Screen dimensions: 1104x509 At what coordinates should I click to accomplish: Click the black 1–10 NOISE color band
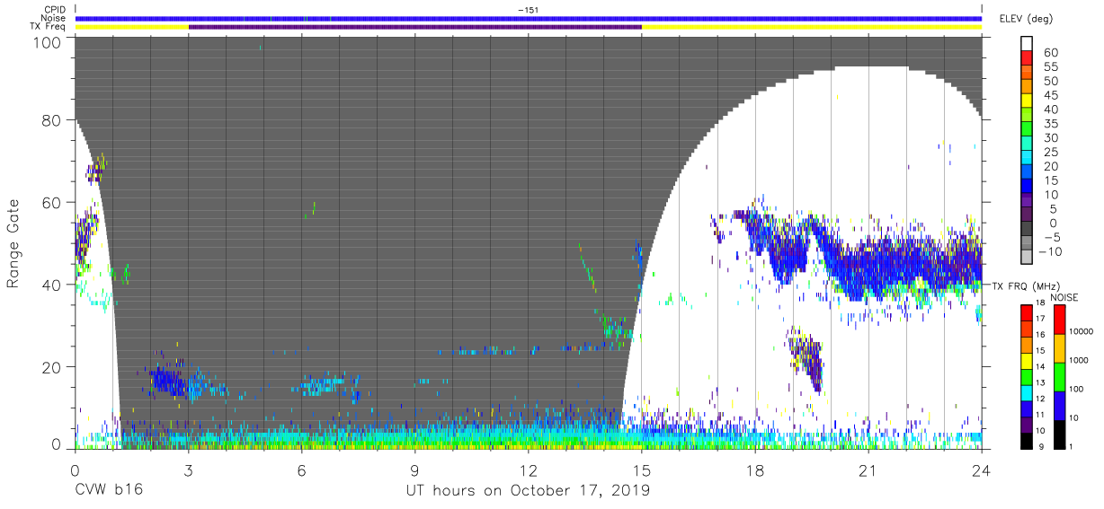pos(1060,434)
